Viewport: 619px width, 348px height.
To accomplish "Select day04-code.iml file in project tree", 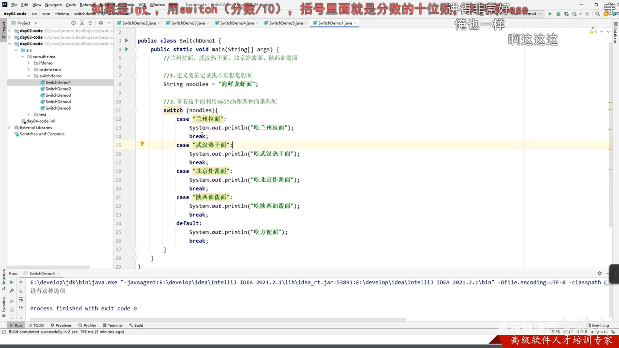I will coord(41,121).
